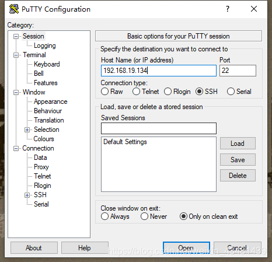Click the Port input field
Viewport: 272px width, 262px height.
point(238,71)
